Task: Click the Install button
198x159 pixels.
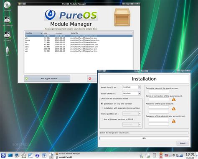Action: [x=183, y=143]
